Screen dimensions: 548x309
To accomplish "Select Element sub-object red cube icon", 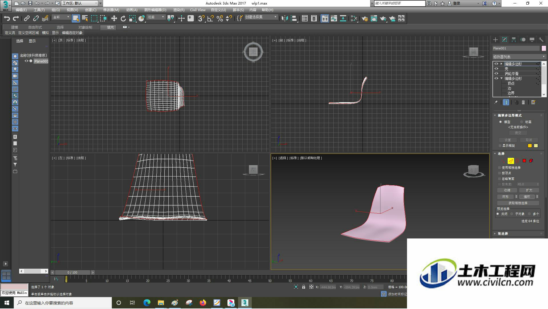I will point(531,161).
